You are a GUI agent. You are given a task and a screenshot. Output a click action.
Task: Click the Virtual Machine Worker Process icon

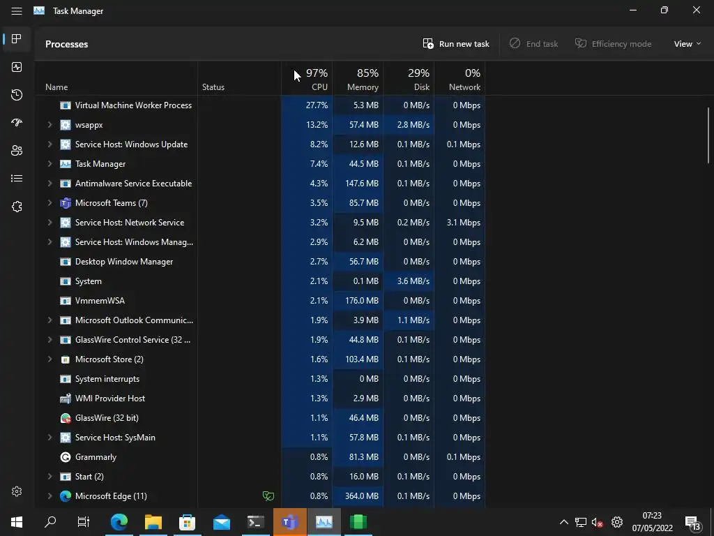point(65,105)
